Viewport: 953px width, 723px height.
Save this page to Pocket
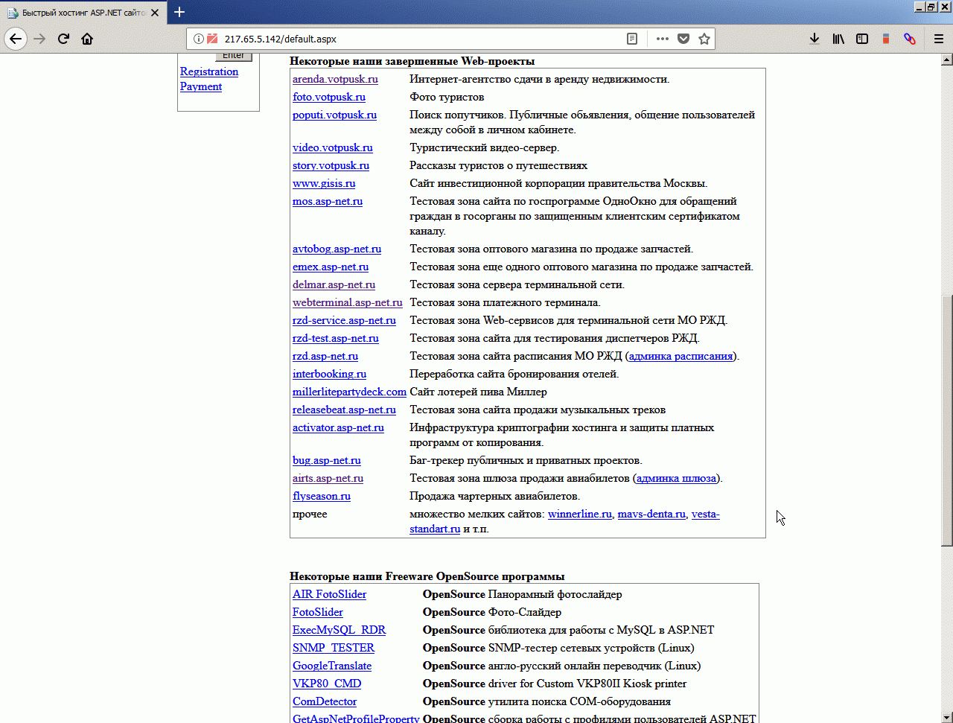pos(683,39)
